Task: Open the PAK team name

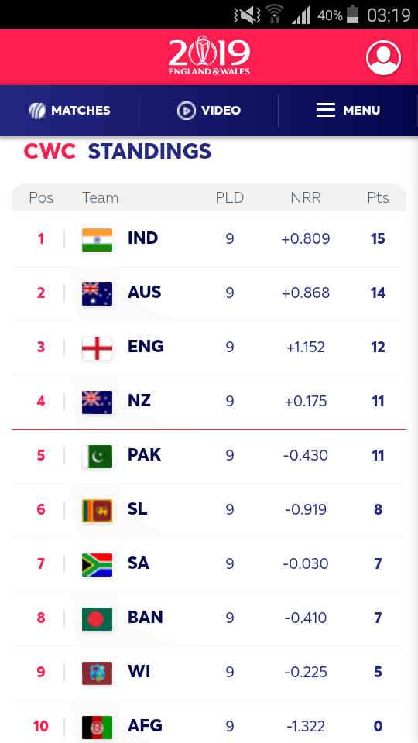Action: [144, 455]
